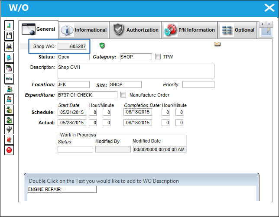Click the Work In Progress Status field
Screen dimensions: 279x217
[75, 149]
